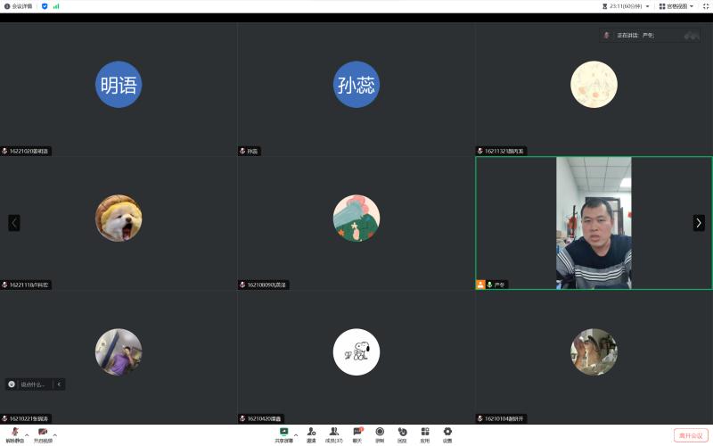
Task: Click the network signal strength icon
Action: point(56,6)
